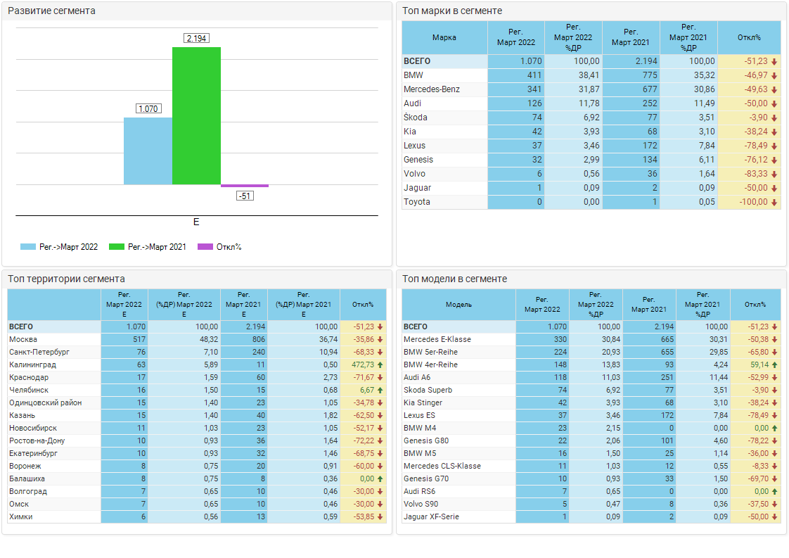Click Откл% header in top brands table
The image size is (789, 558).
pos(749,37)
